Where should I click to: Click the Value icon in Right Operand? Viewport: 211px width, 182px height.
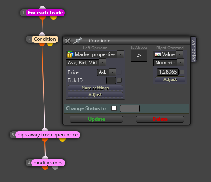coord(158,54)
